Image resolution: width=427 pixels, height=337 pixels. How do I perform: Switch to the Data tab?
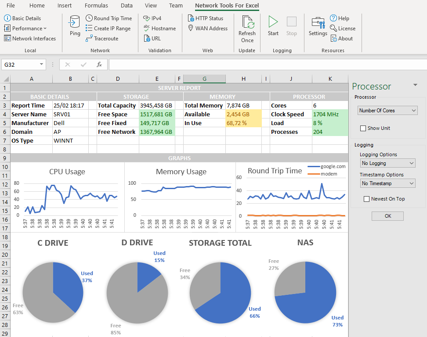click(127, 5)
